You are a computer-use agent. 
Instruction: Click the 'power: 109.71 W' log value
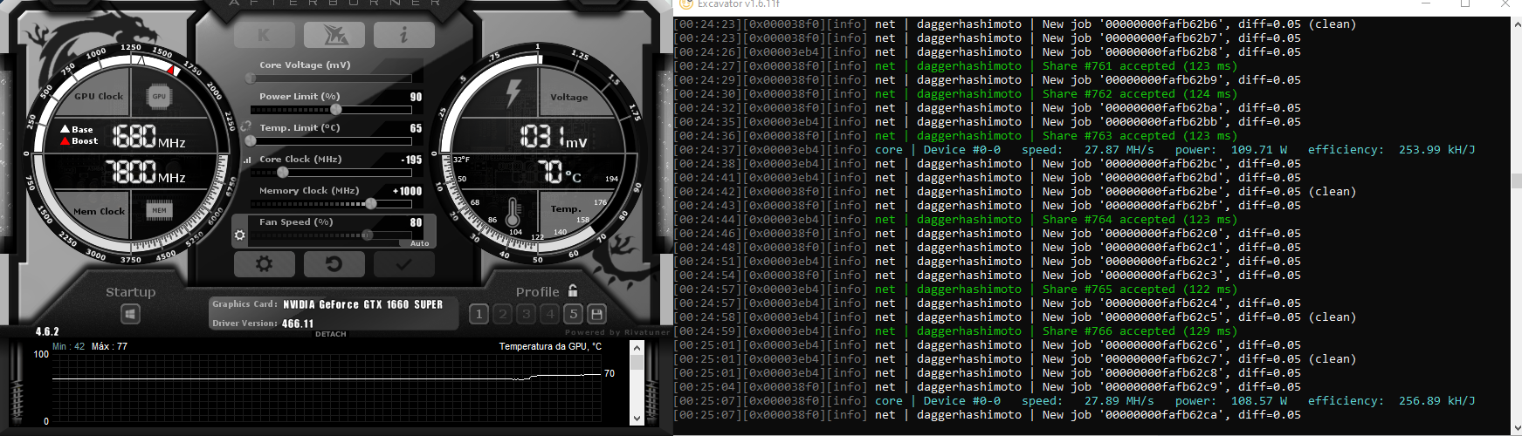click(1230, 149)
